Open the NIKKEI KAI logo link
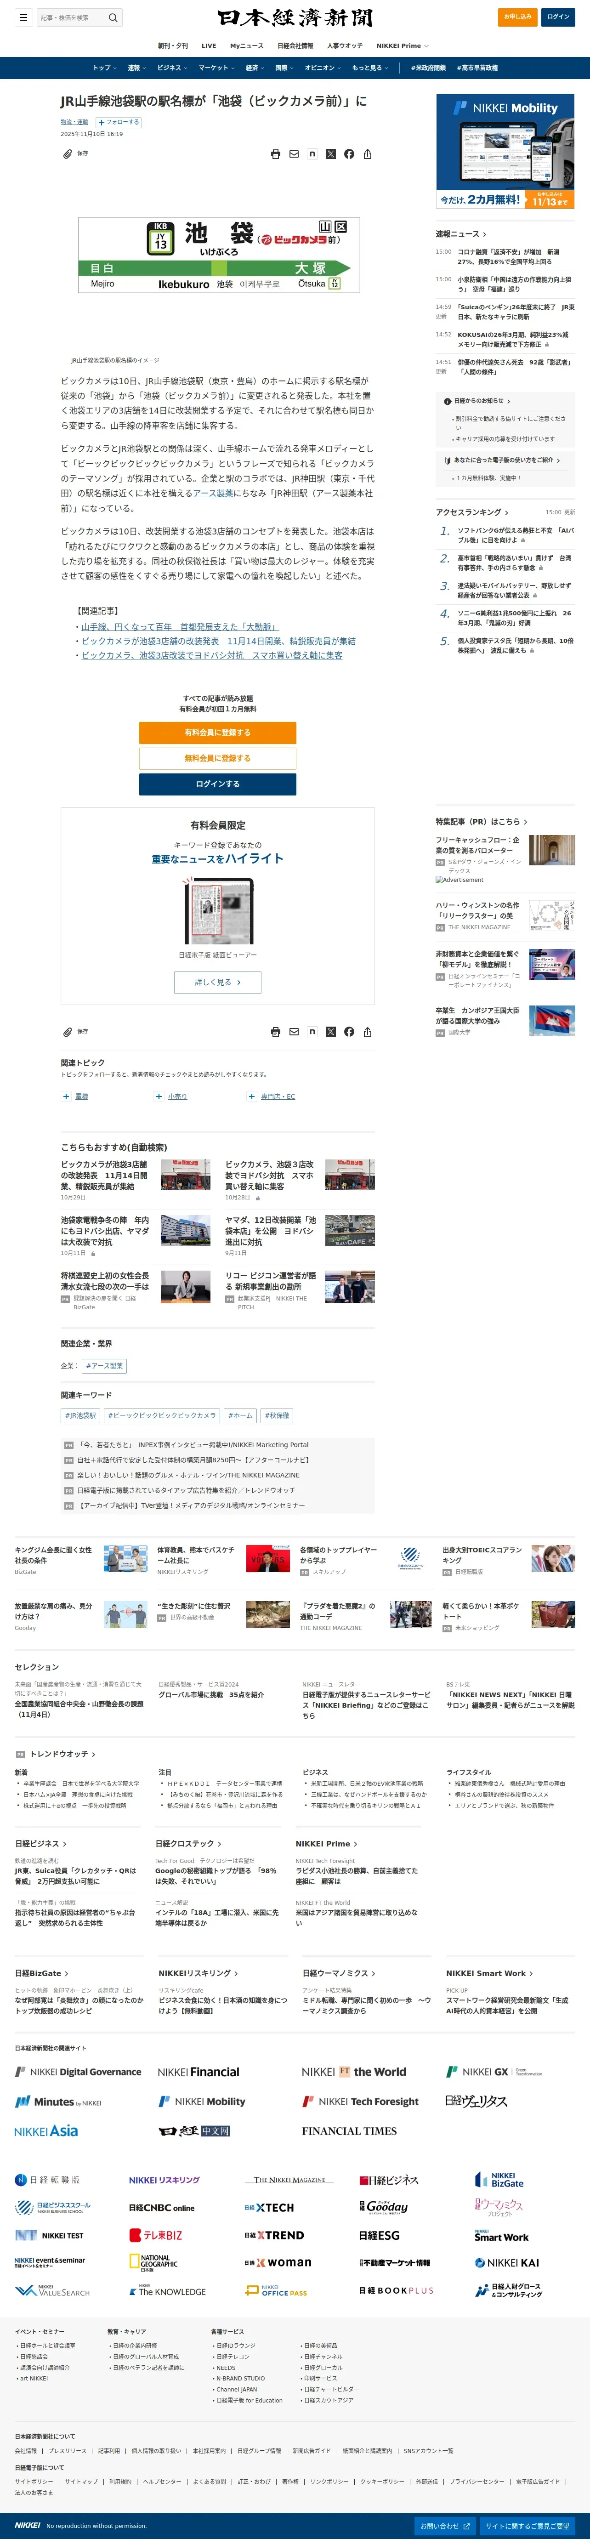590x2539 pixels. (x=506, y=2263)
